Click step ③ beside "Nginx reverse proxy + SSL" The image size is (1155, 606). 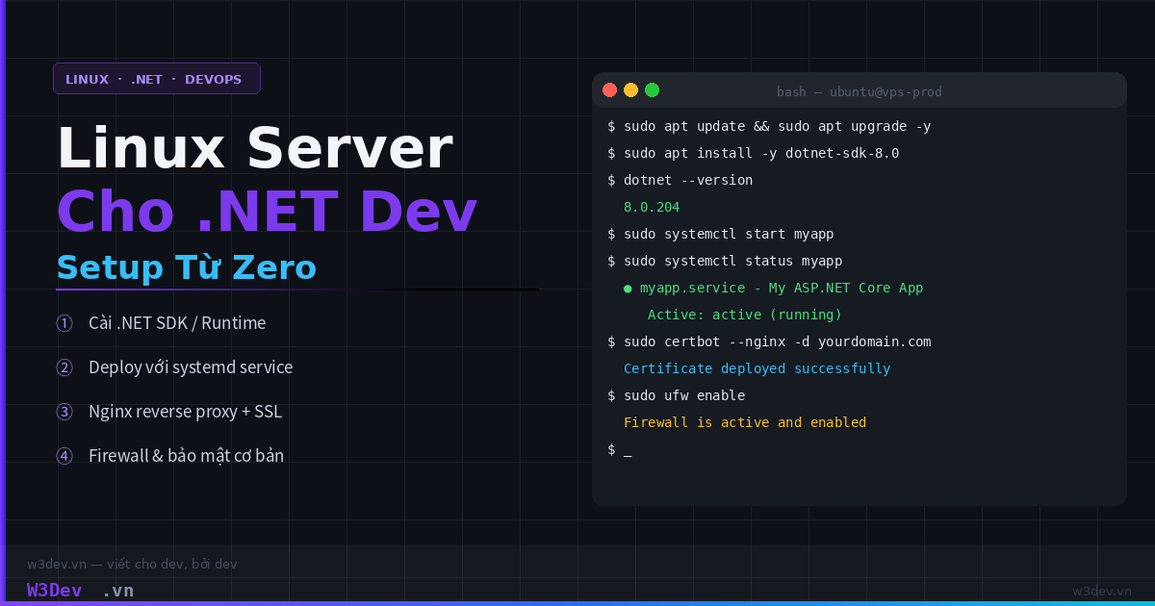pos(64,412)
